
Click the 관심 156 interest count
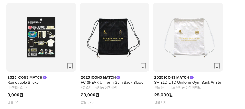pos(160,102)
